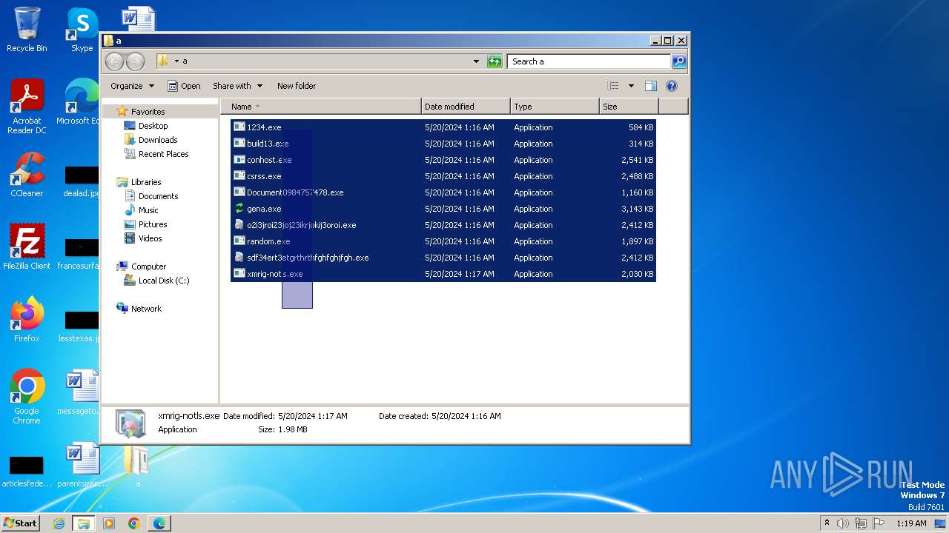949x533 pixels.
Task: Refresh the folder view with green arrows button
Action: 495,61
